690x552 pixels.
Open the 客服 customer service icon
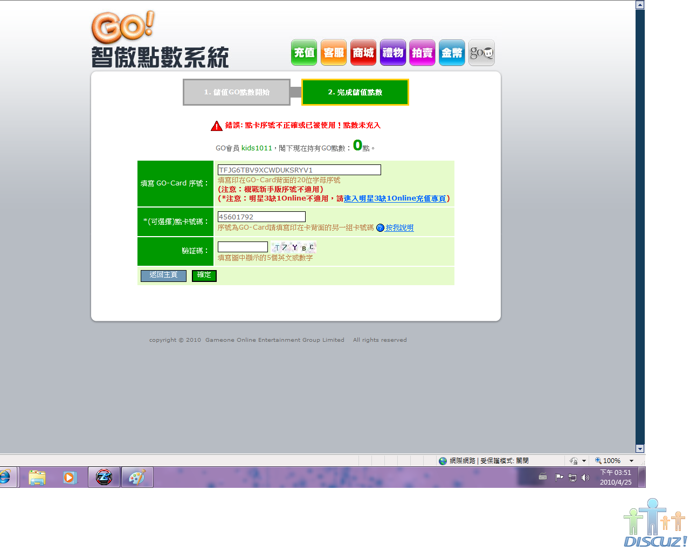334,53
